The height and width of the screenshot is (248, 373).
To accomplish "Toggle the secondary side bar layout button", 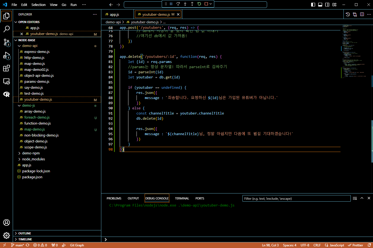I will tap(327, 5).
